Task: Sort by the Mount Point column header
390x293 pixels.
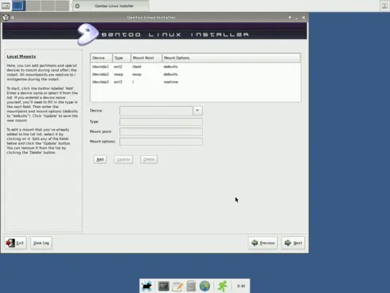Action: pyautogui.click(x=146, y=58)
